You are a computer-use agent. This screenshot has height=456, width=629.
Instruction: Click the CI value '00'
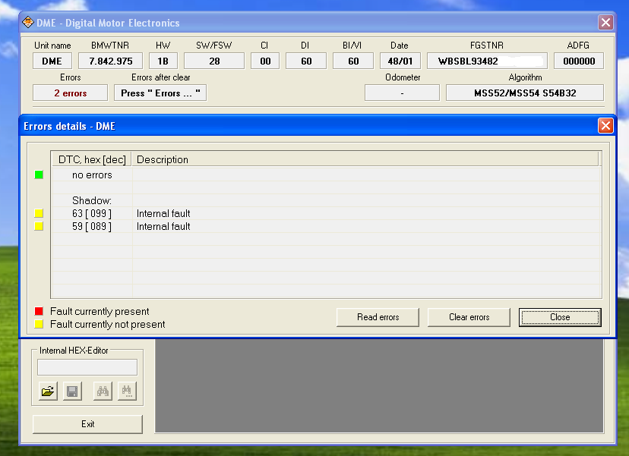[x=265, y=61]
